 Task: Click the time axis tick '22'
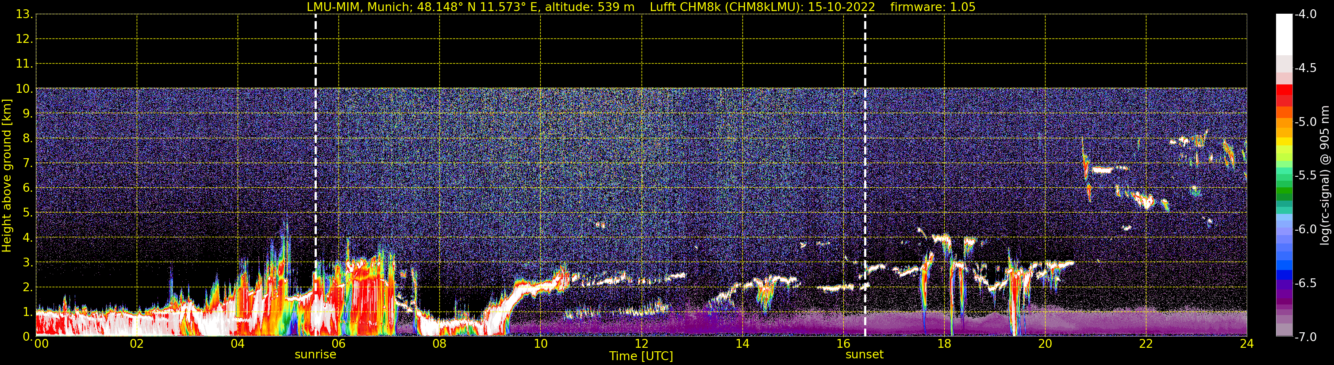(1146, 344)
